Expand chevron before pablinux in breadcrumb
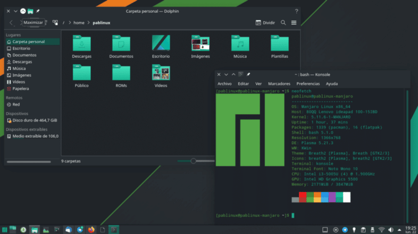The width and height of the screenshot is (418, 234). (88, 23)
